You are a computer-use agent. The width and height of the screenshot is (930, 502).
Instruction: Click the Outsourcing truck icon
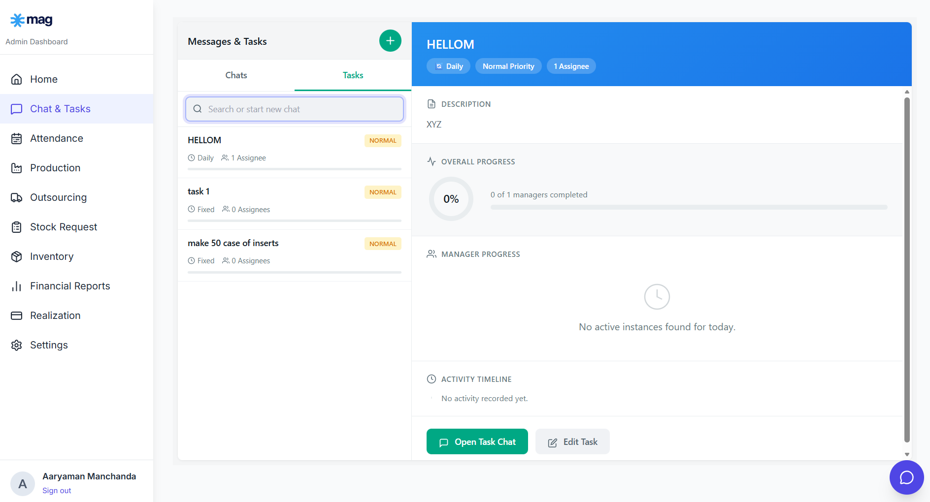[x=17, y=197]
